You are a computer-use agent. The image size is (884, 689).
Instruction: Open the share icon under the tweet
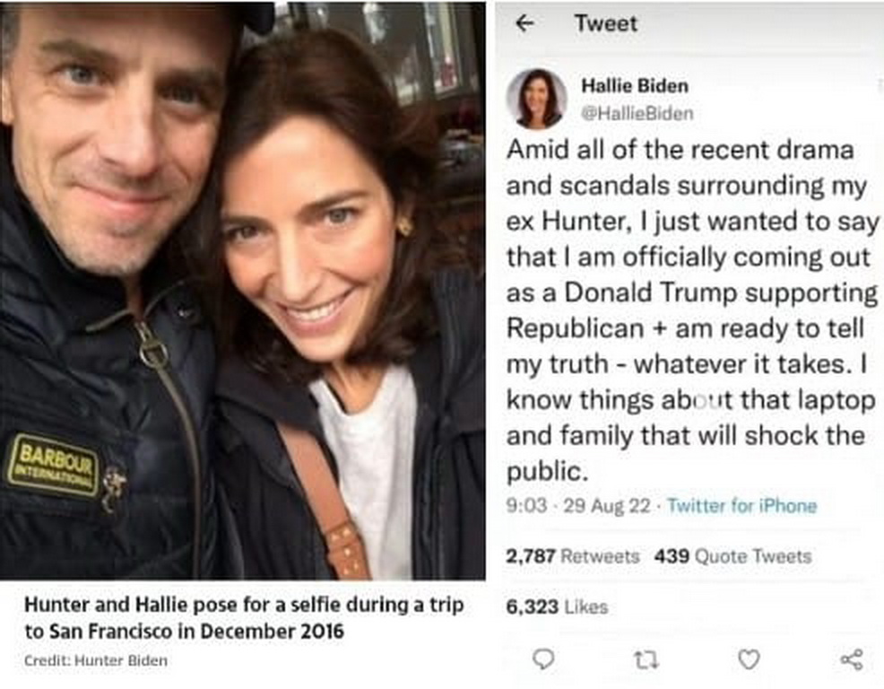(851, 659)
